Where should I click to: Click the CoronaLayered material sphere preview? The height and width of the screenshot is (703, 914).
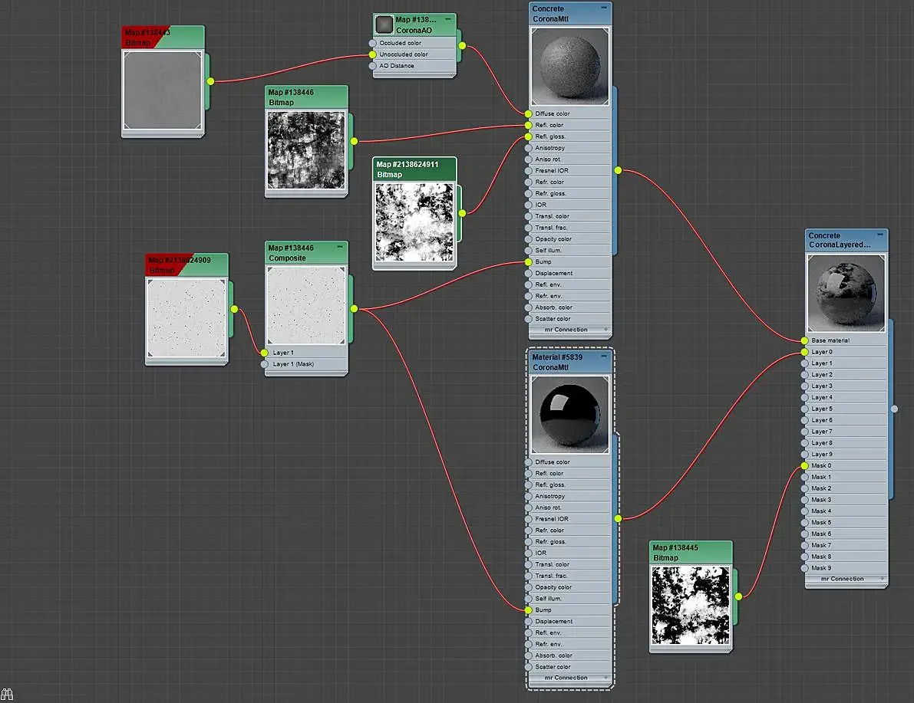846,293
